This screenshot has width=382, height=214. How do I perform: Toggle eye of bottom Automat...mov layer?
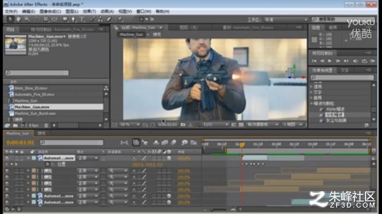coord(7,202)
